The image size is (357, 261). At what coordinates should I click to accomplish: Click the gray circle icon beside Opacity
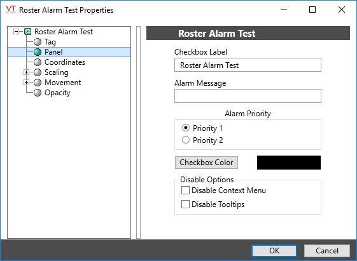[38, 93]
